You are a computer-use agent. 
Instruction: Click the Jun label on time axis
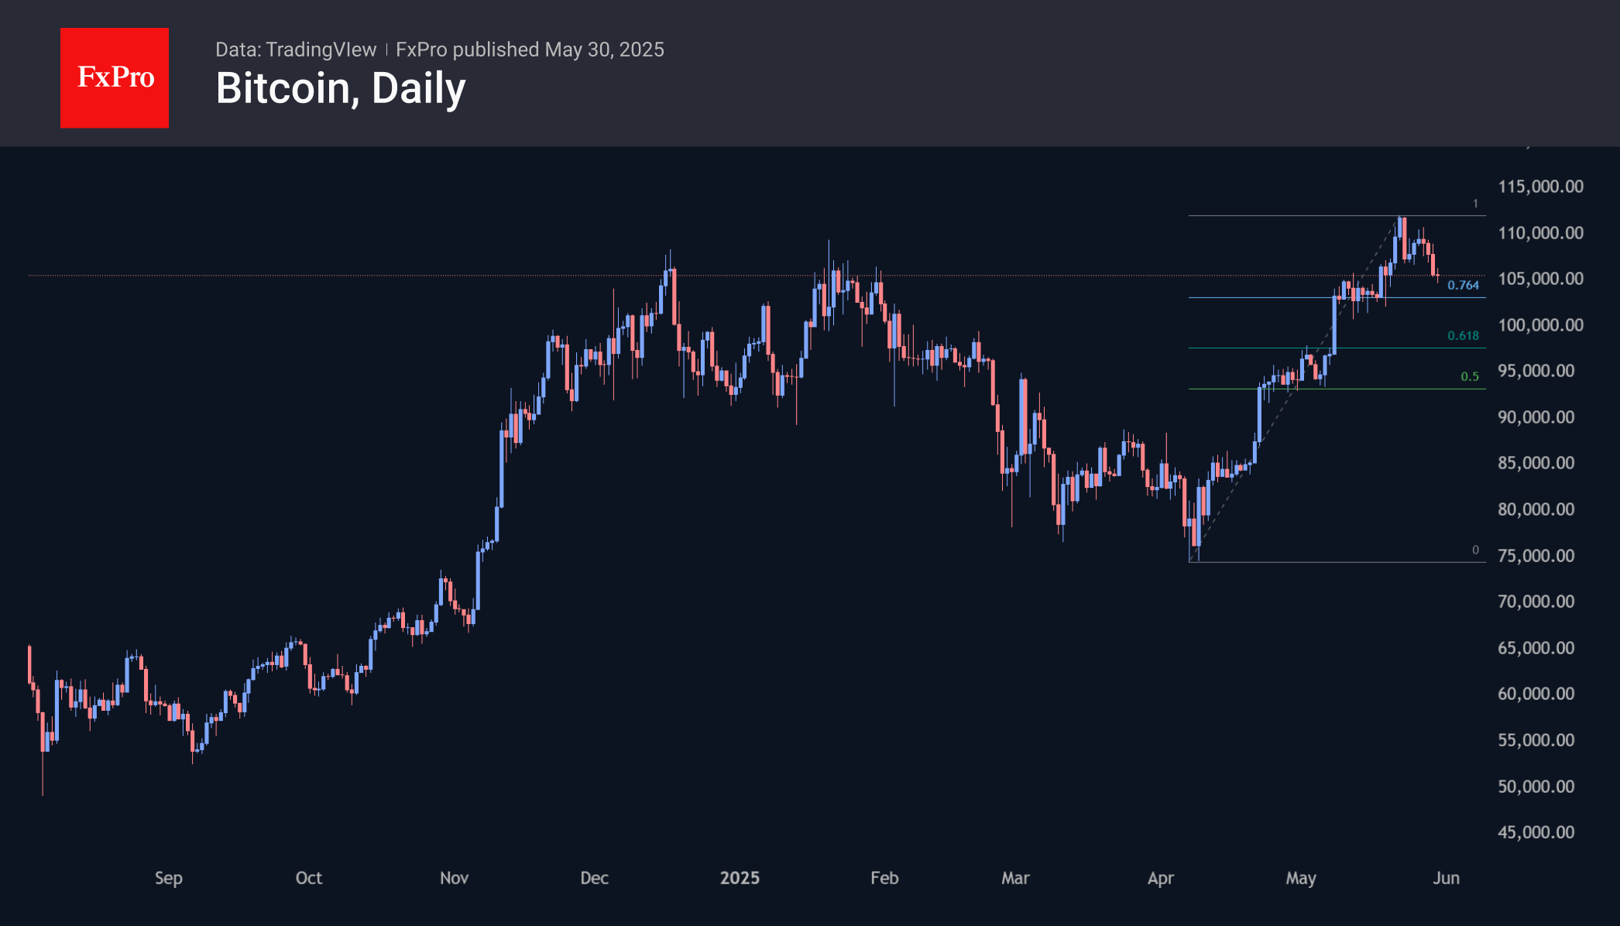[x=1446, y=878]
